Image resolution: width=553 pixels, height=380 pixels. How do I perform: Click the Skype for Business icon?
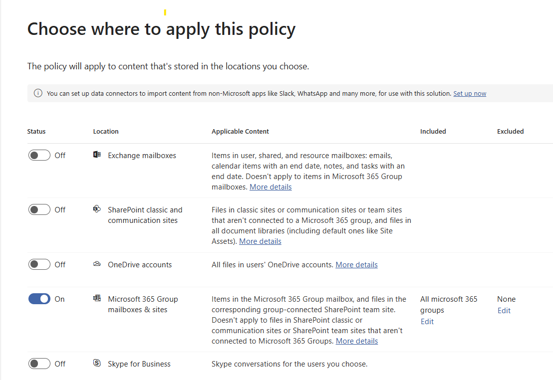click(97, 363)
